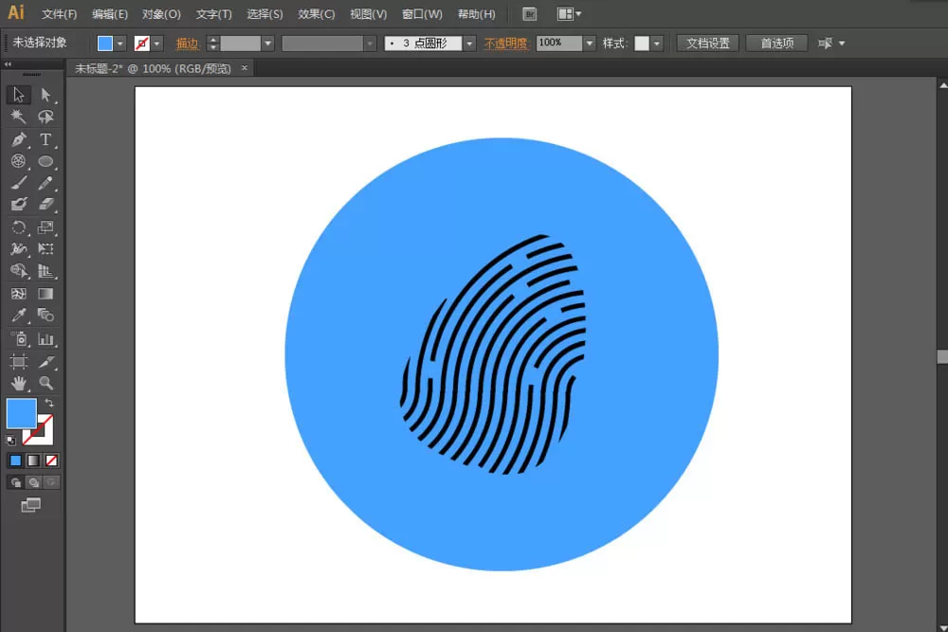Select the Eyedropper tool
Viewport: 948px width, 632px height.
[18, 316]
